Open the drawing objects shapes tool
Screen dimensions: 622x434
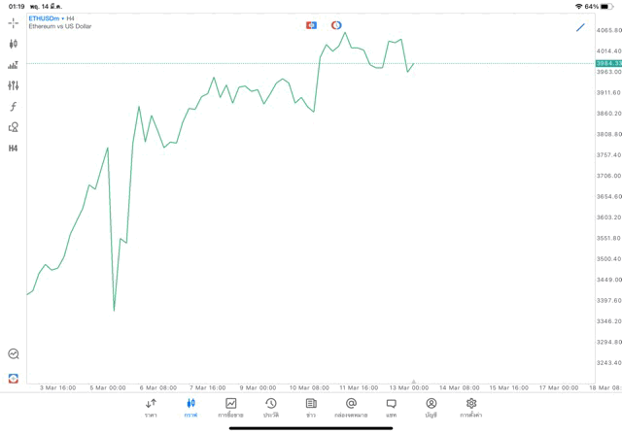[x=13, y=127]
